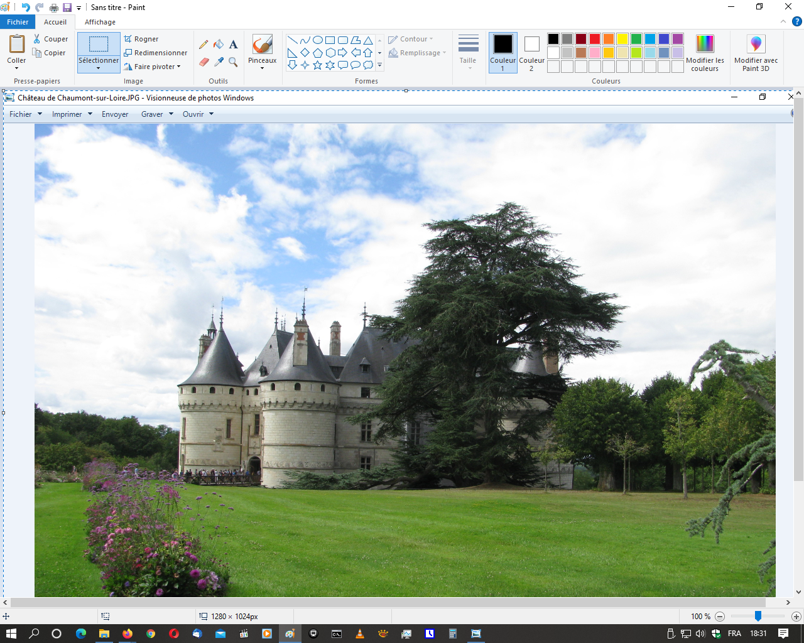Screen dimensions: 804x643
Task: Click the Pinceaux brush icon
Action: (x=262, y=45)
